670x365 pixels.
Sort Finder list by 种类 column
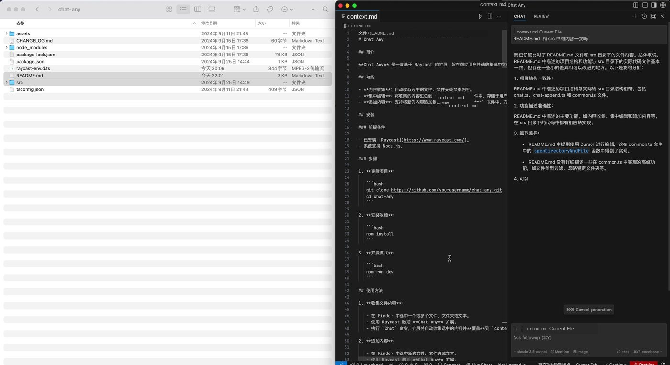pos(296,23)
